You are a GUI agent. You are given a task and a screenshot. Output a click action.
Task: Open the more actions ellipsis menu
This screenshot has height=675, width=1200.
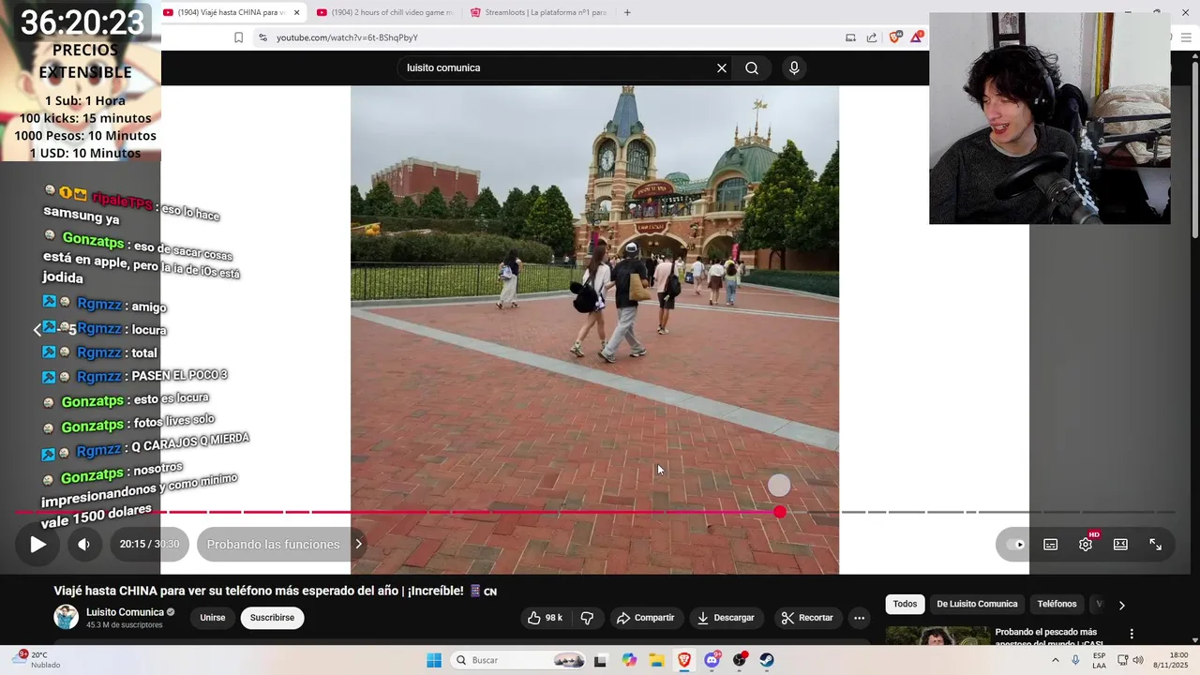click(859, 618)
